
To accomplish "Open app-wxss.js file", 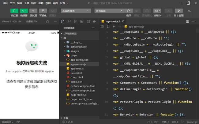I will click(79, 69).
